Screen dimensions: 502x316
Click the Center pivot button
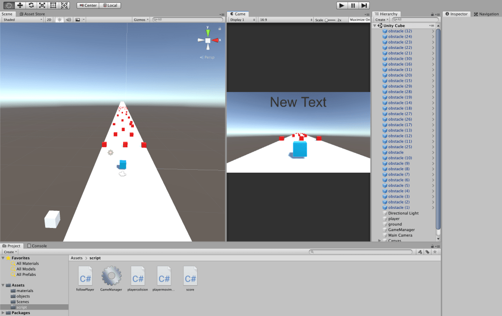88,5
